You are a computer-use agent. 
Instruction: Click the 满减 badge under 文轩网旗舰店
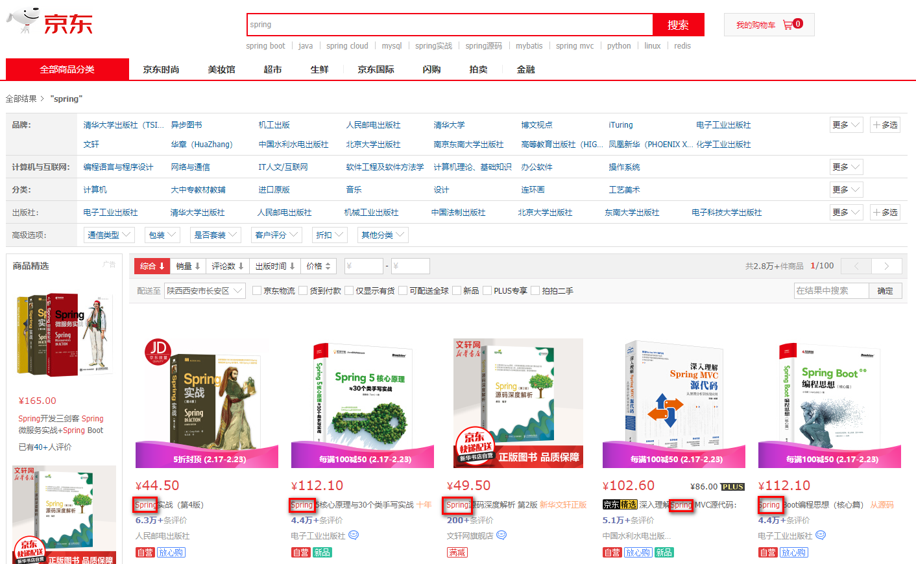(x=457, y=552)
